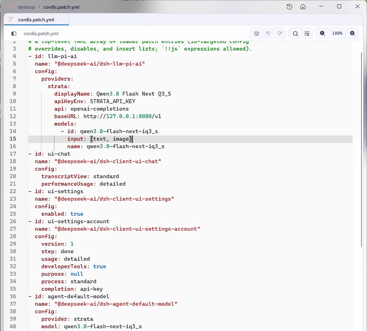Click the 'id: agent-default-model' line

point(69,296)
